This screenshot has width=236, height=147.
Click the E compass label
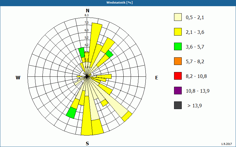pos(157,78)
